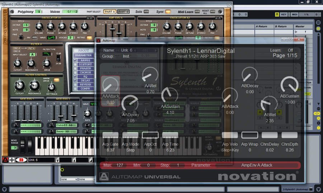Toggle the Sync light in Sylenth1
Screen dimensions: 323x193
click(x=168, y=12)
